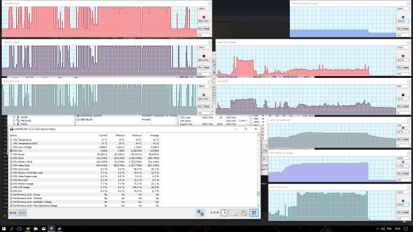Click the Average column header
The width and height of the screenshot is (413, 232).
point(154,135)
